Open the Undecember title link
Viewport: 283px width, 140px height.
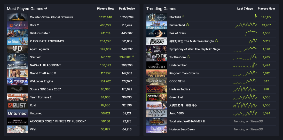[x=178, y=65]
